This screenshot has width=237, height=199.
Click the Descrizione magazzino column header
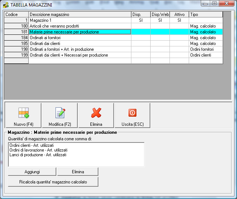pos(80,14)
